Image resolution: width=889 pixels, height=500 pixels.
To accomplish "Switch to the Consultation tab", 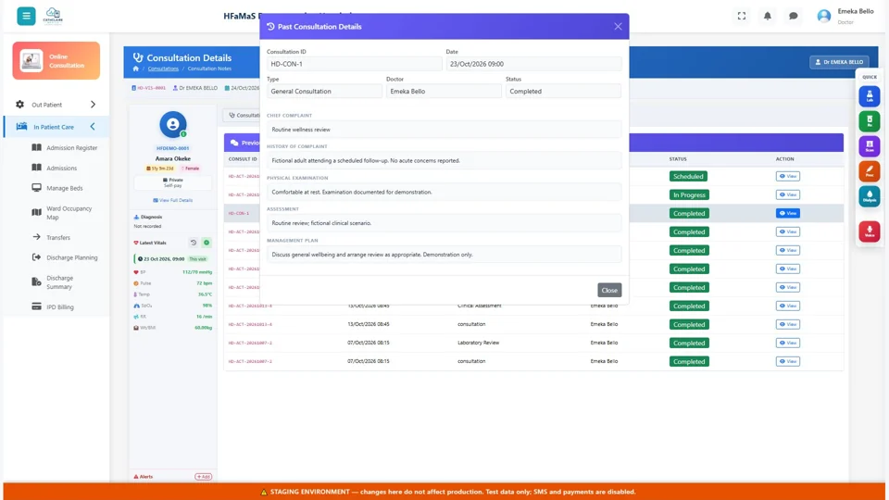I will [x=243, y=115].
